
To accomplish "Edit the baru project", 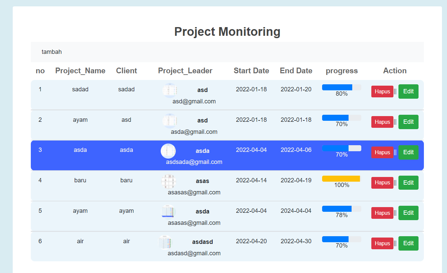I will (x=408, y=183).
